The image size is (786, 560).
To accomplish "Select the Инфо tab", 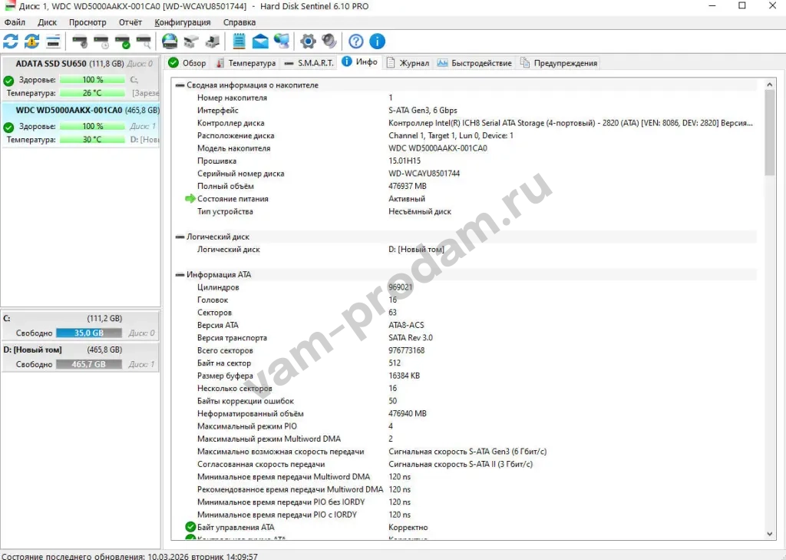I will (360, 61).
